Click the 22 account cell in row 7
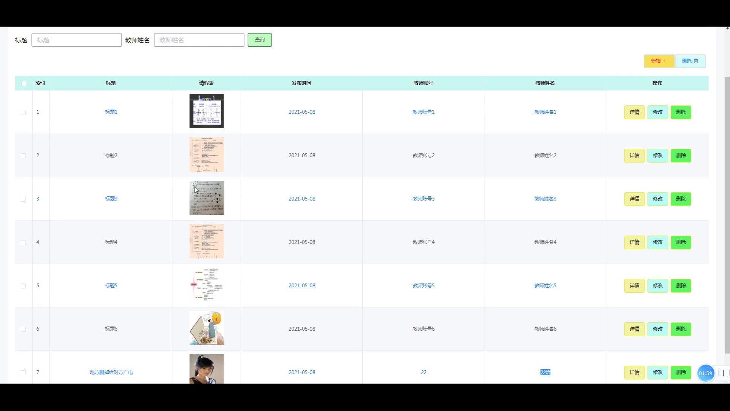The height and width of the screenshot is (411, 730). coord(424,372)
